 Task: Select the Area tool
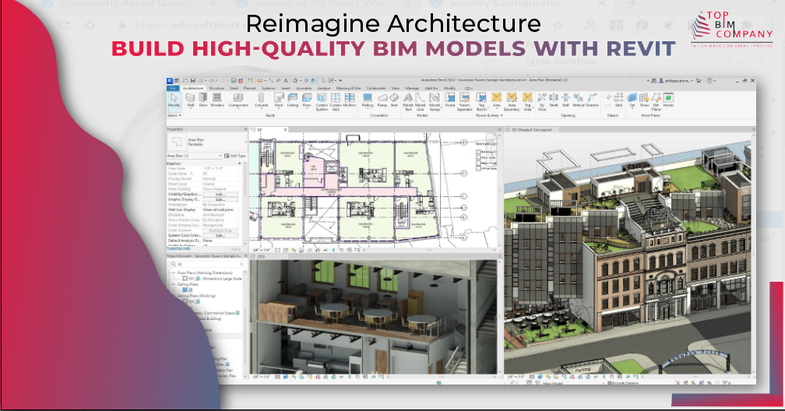tap(497, 100)
